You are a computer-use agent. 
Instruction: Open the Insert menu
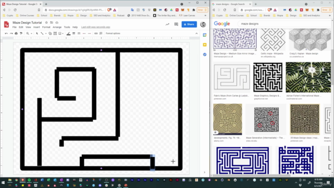pyautogui.click(x=37, y=27)
